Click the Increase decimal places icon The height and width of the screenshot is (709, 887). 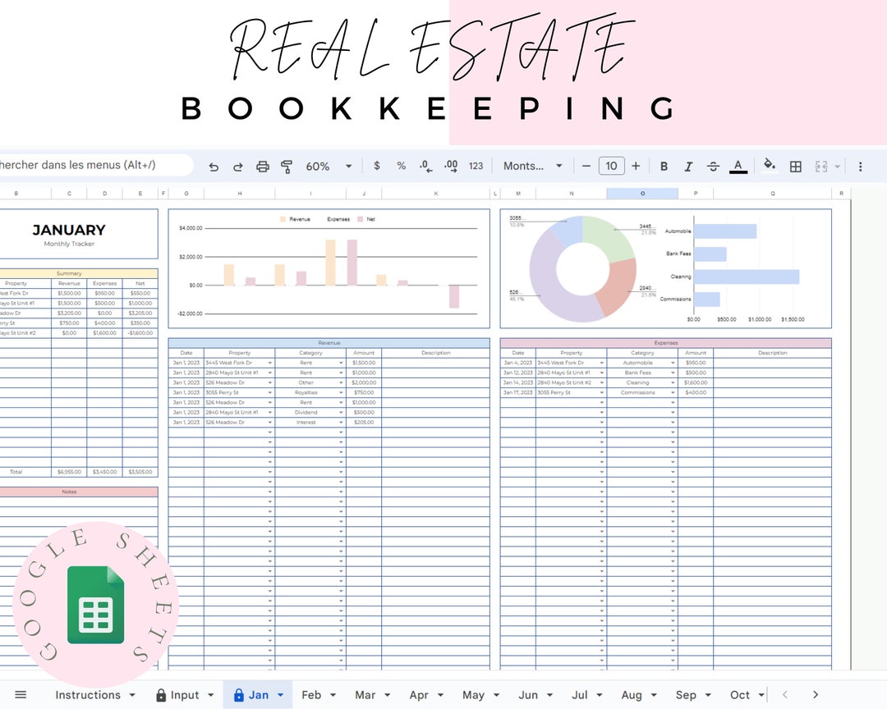point(450,166)
